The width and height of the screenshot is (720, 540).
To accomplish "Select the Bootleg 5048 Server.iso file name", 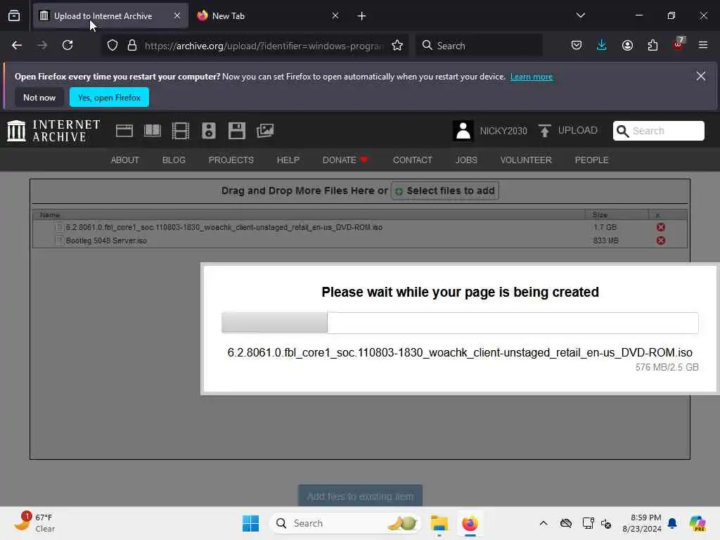I will tap(106, 240).
